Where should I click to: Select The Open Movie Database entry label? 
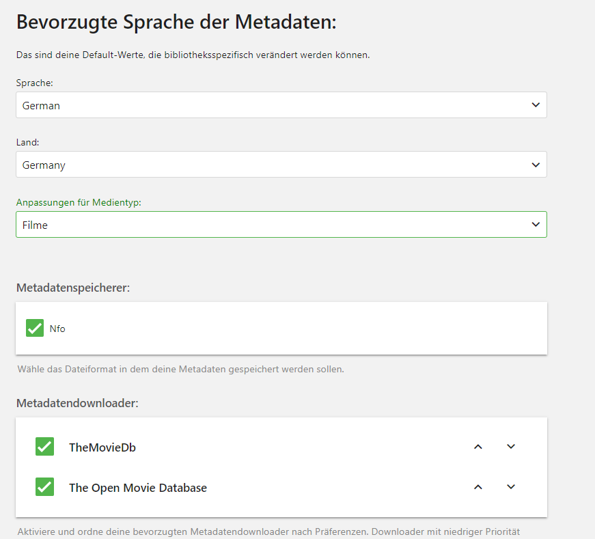(138, 488)
